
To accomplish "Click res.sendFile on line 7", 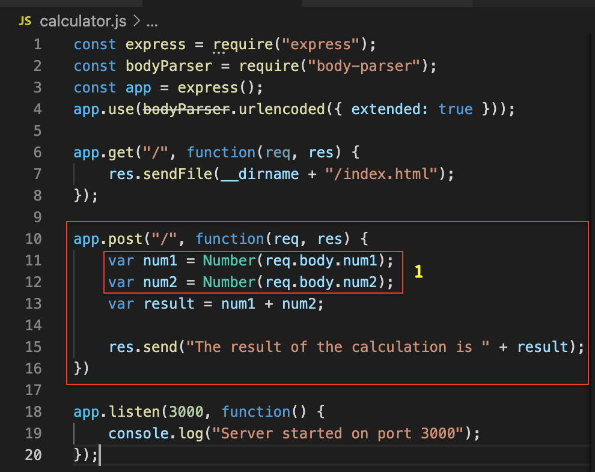I will coord(160,174).
